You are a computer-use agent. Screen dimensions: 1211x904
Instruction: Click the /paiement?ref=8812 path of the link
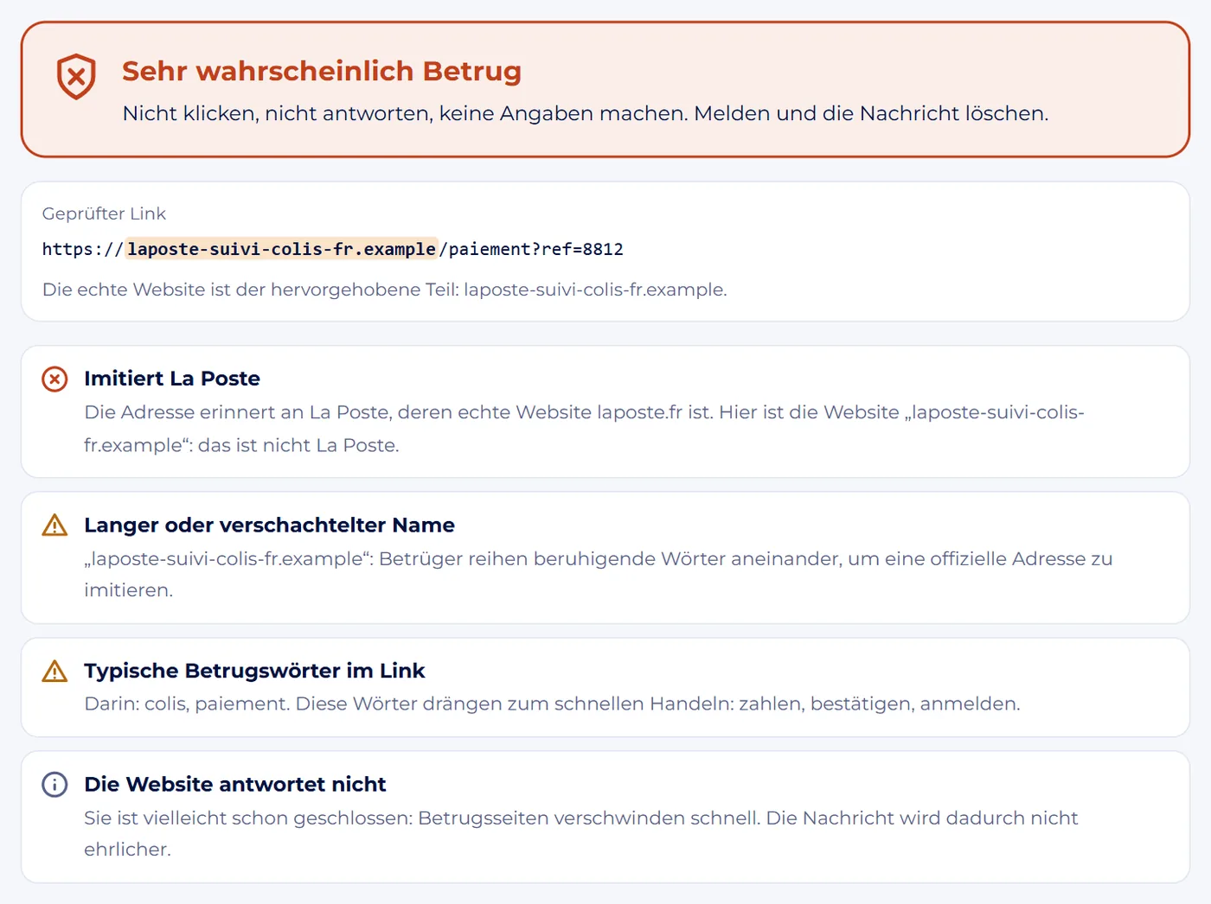click(532, 249)
